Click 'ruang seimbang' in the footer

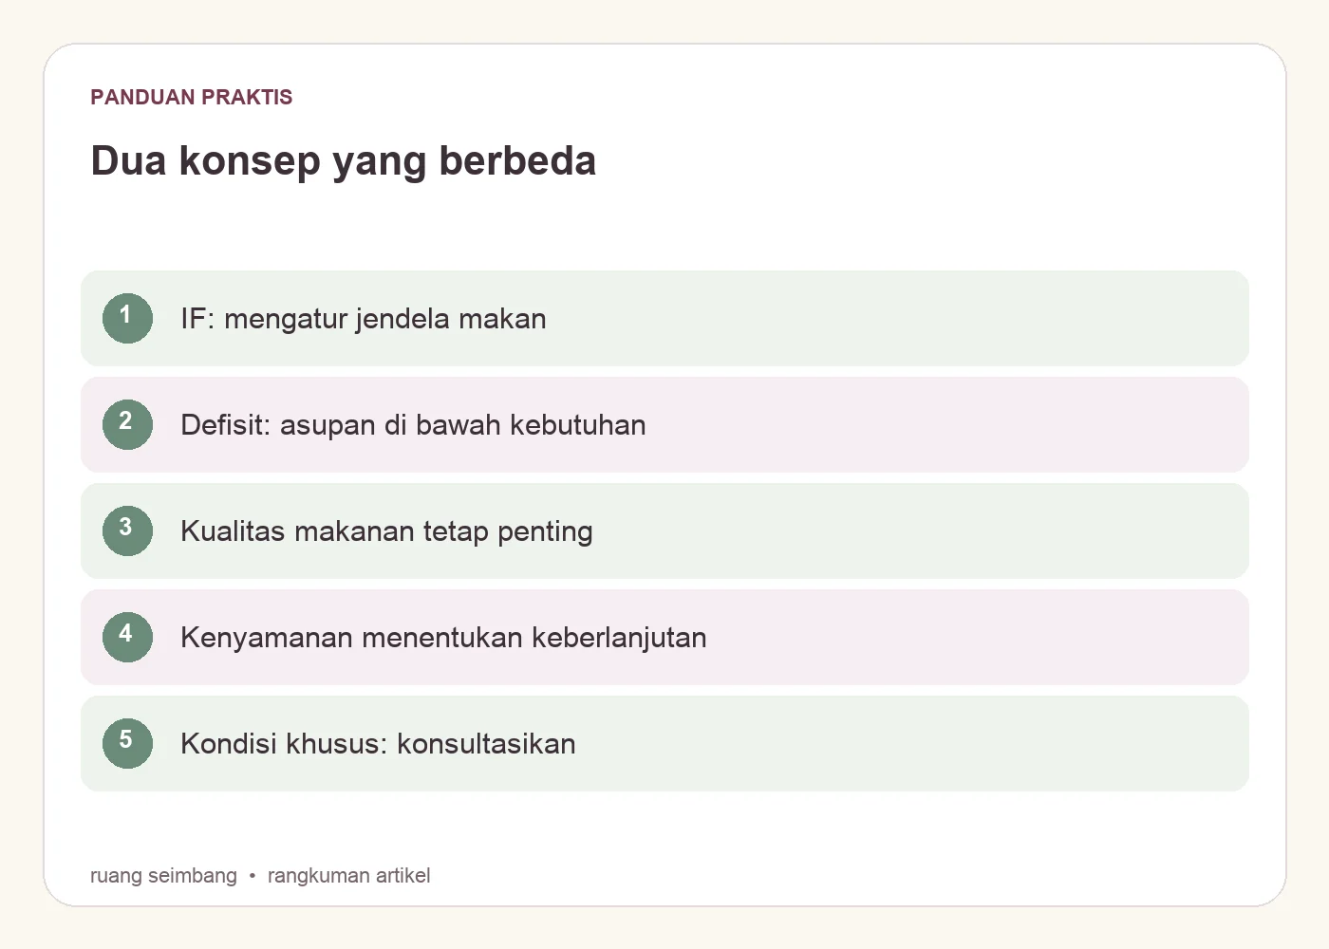(163, 876)
